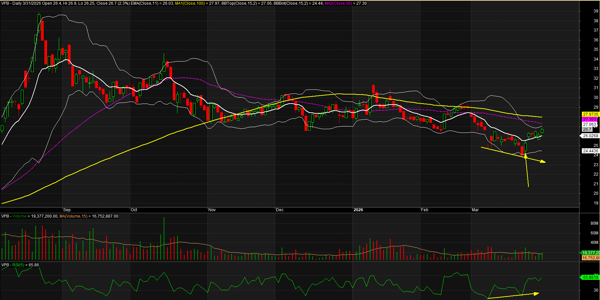Click the orange 16,752,88 volume average tag
600x300 pixels.
pos(590,258)
